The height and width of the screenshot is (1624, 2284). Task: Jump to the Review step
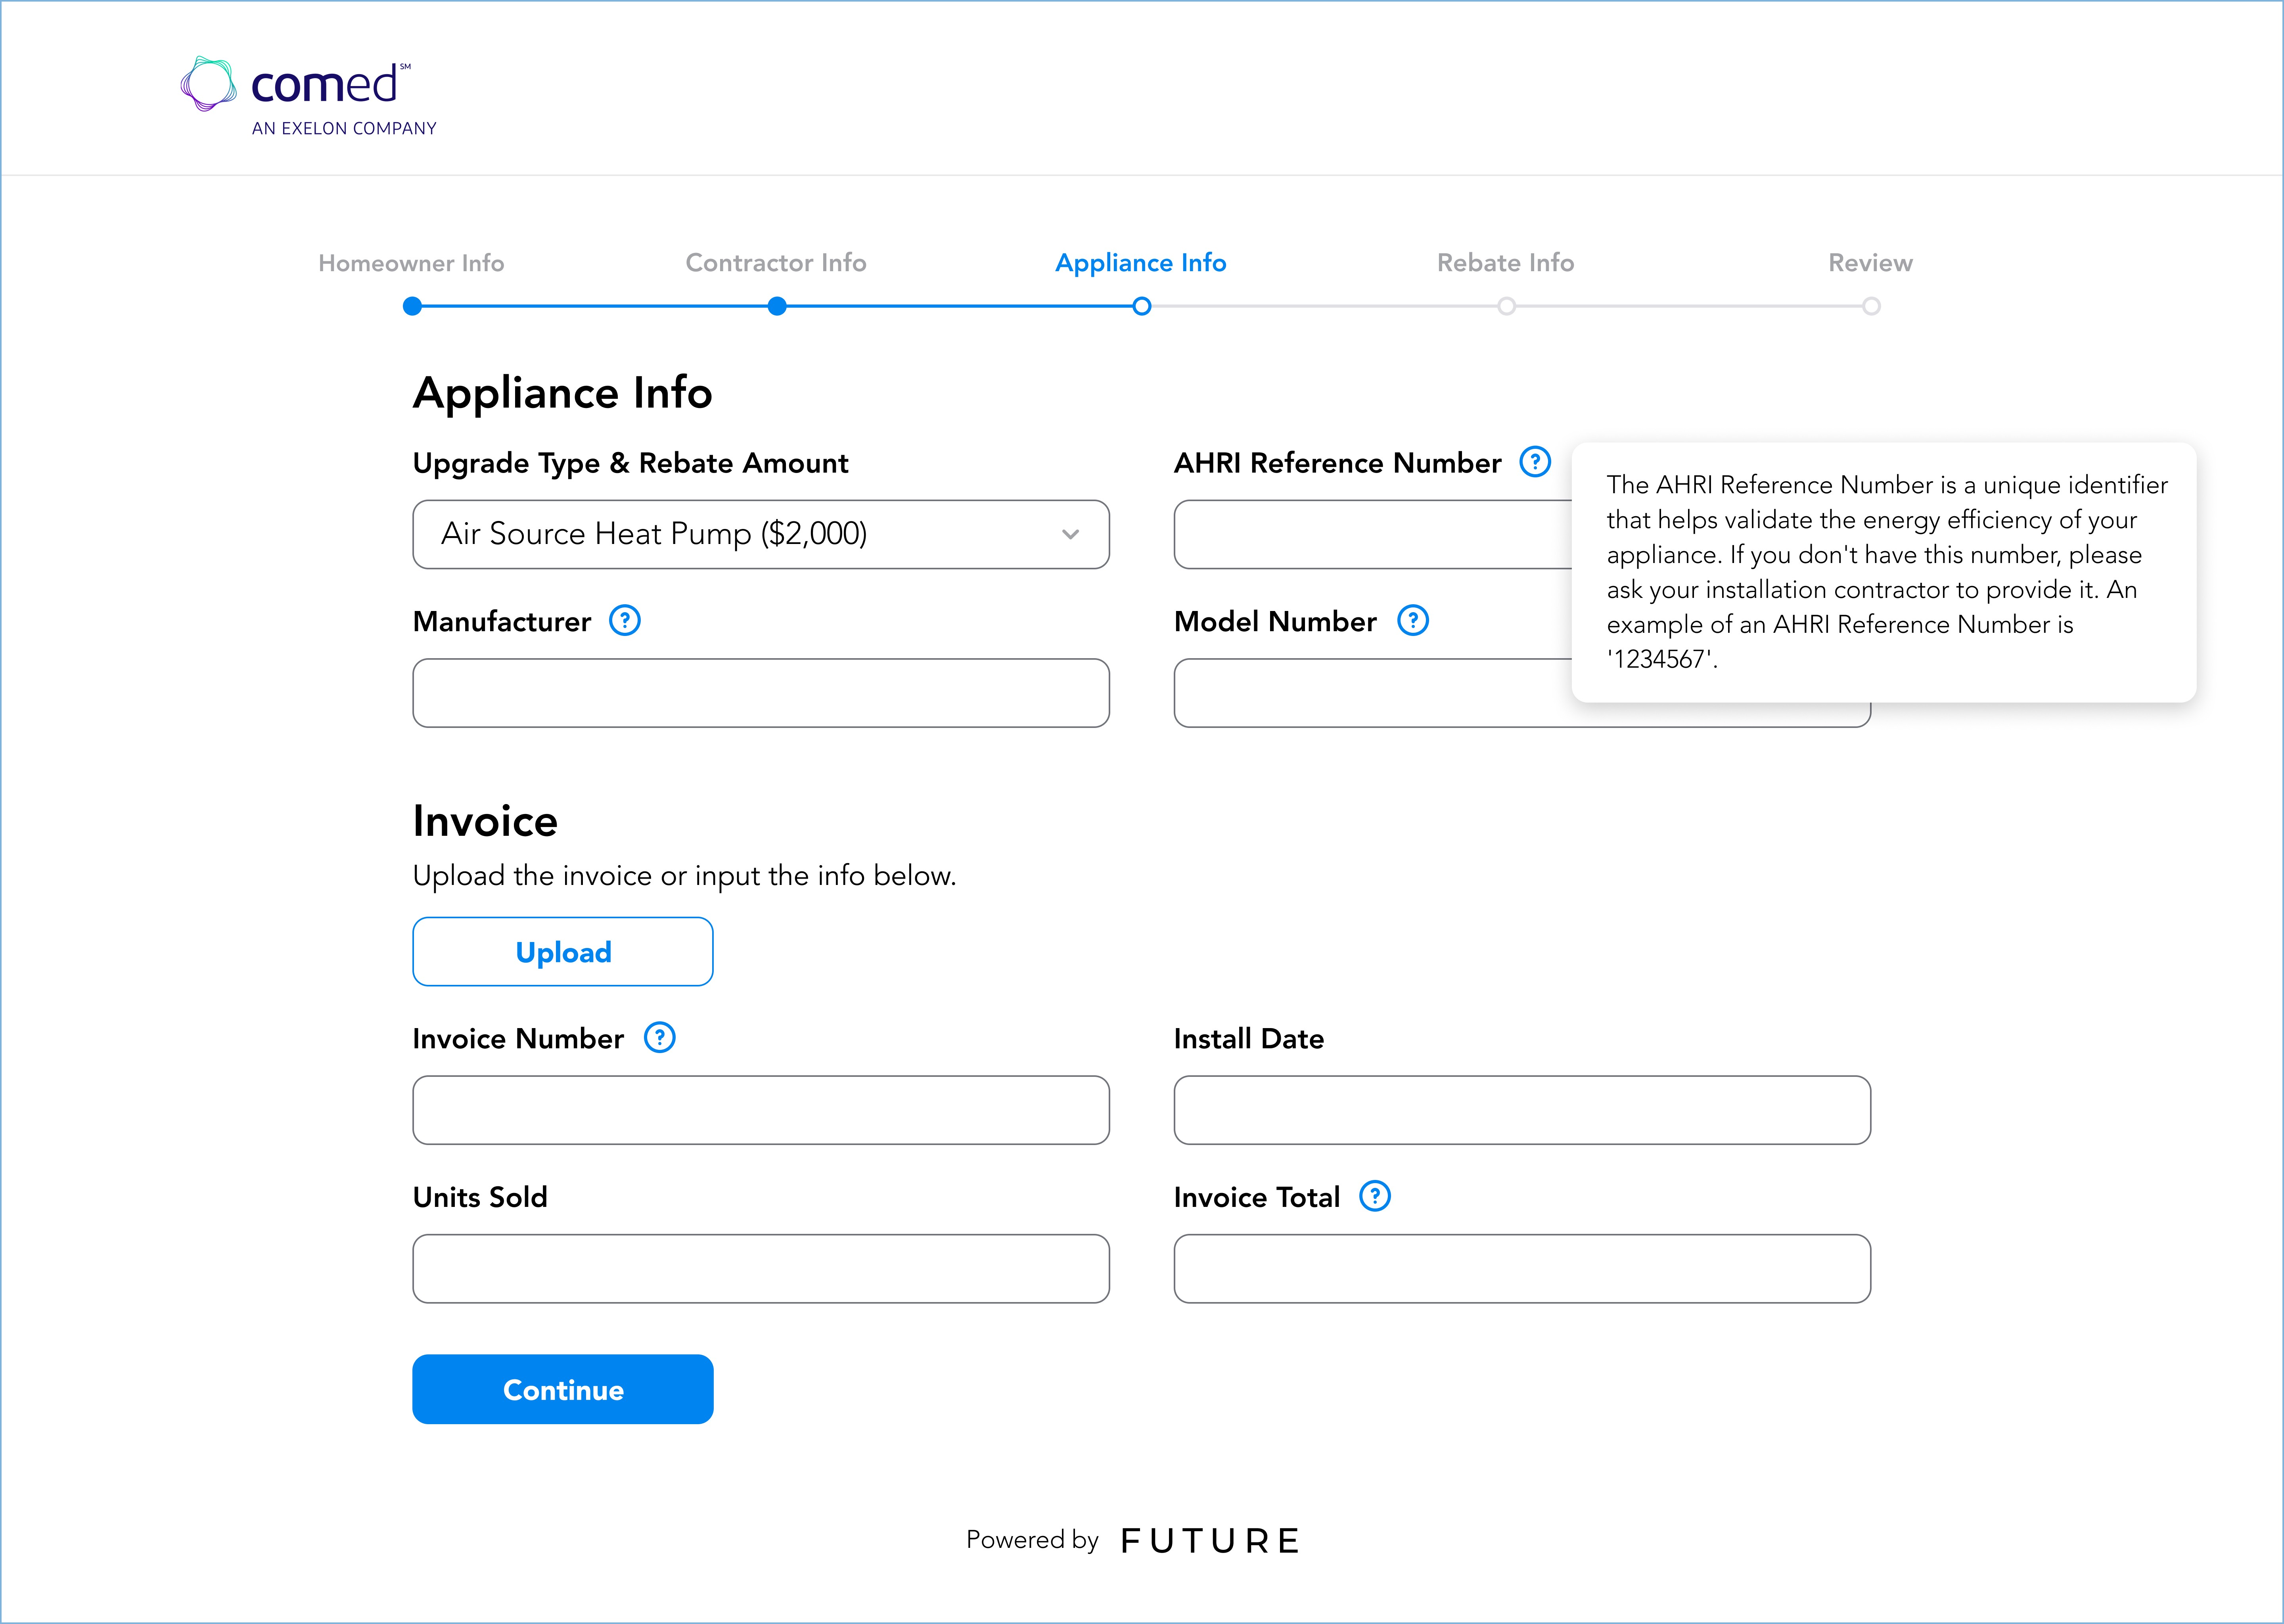click(x=1870, y=263)
